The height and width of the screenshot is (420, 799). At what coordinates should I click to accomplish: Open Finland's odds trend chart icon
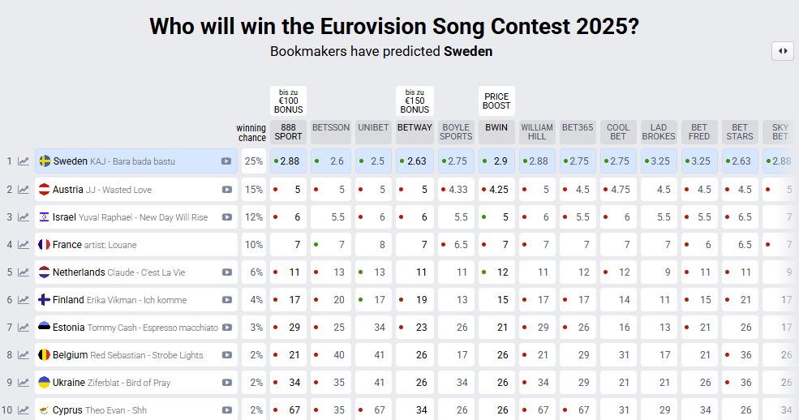click(24, 300)
